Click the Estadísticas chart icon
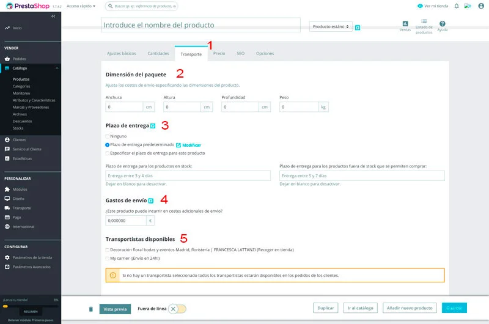Image resolution: width=489 pixels, height=324 pixels. pyautogui.click(x=7, y=158)
